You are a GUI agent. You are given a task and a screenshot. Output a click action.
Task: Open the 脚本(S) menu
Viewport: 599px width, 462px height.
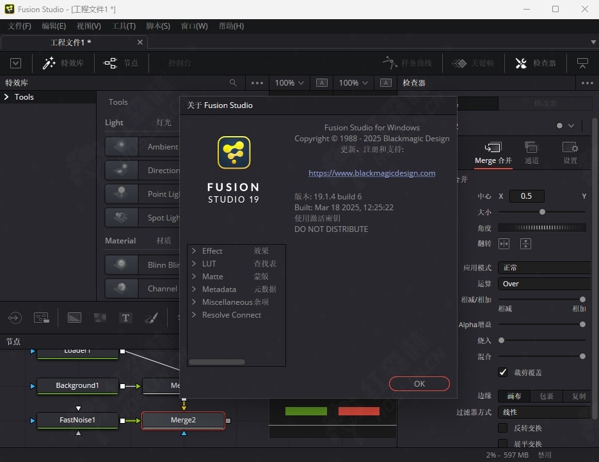(158, 26)
